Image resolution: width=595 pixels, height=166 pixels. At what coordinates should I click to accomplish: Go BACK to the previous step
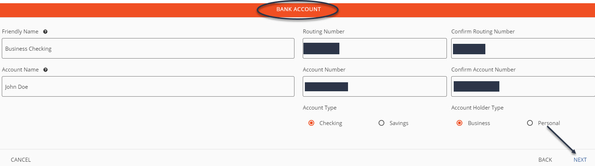click(x=545, y=160)
